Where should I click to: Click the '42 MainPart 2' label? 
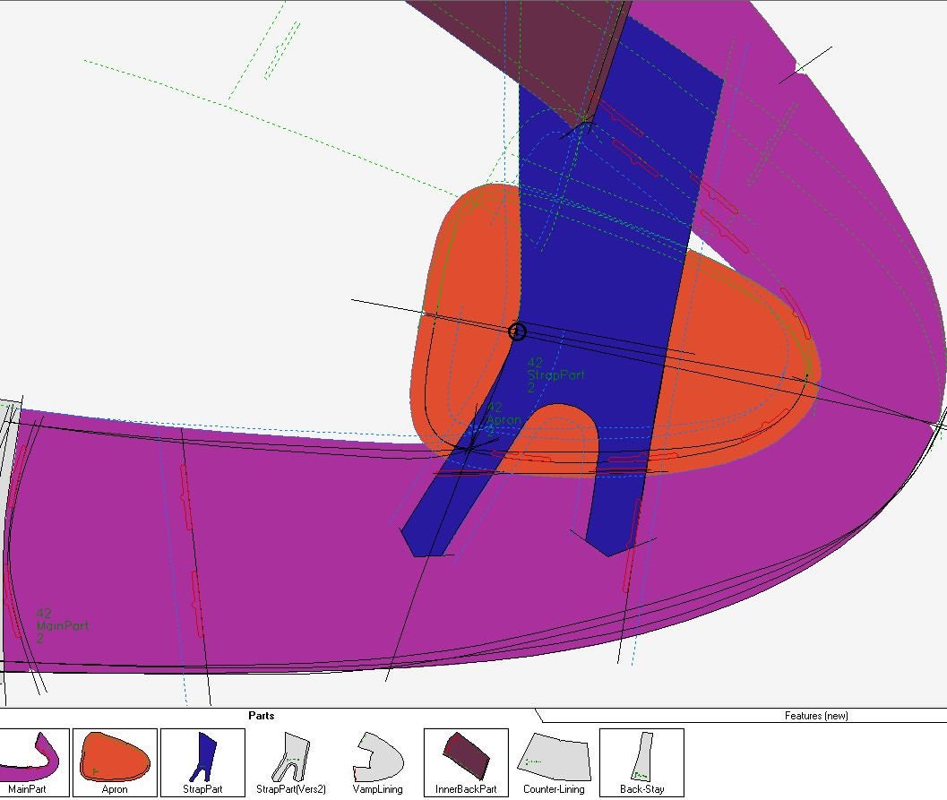click(62, 626)
